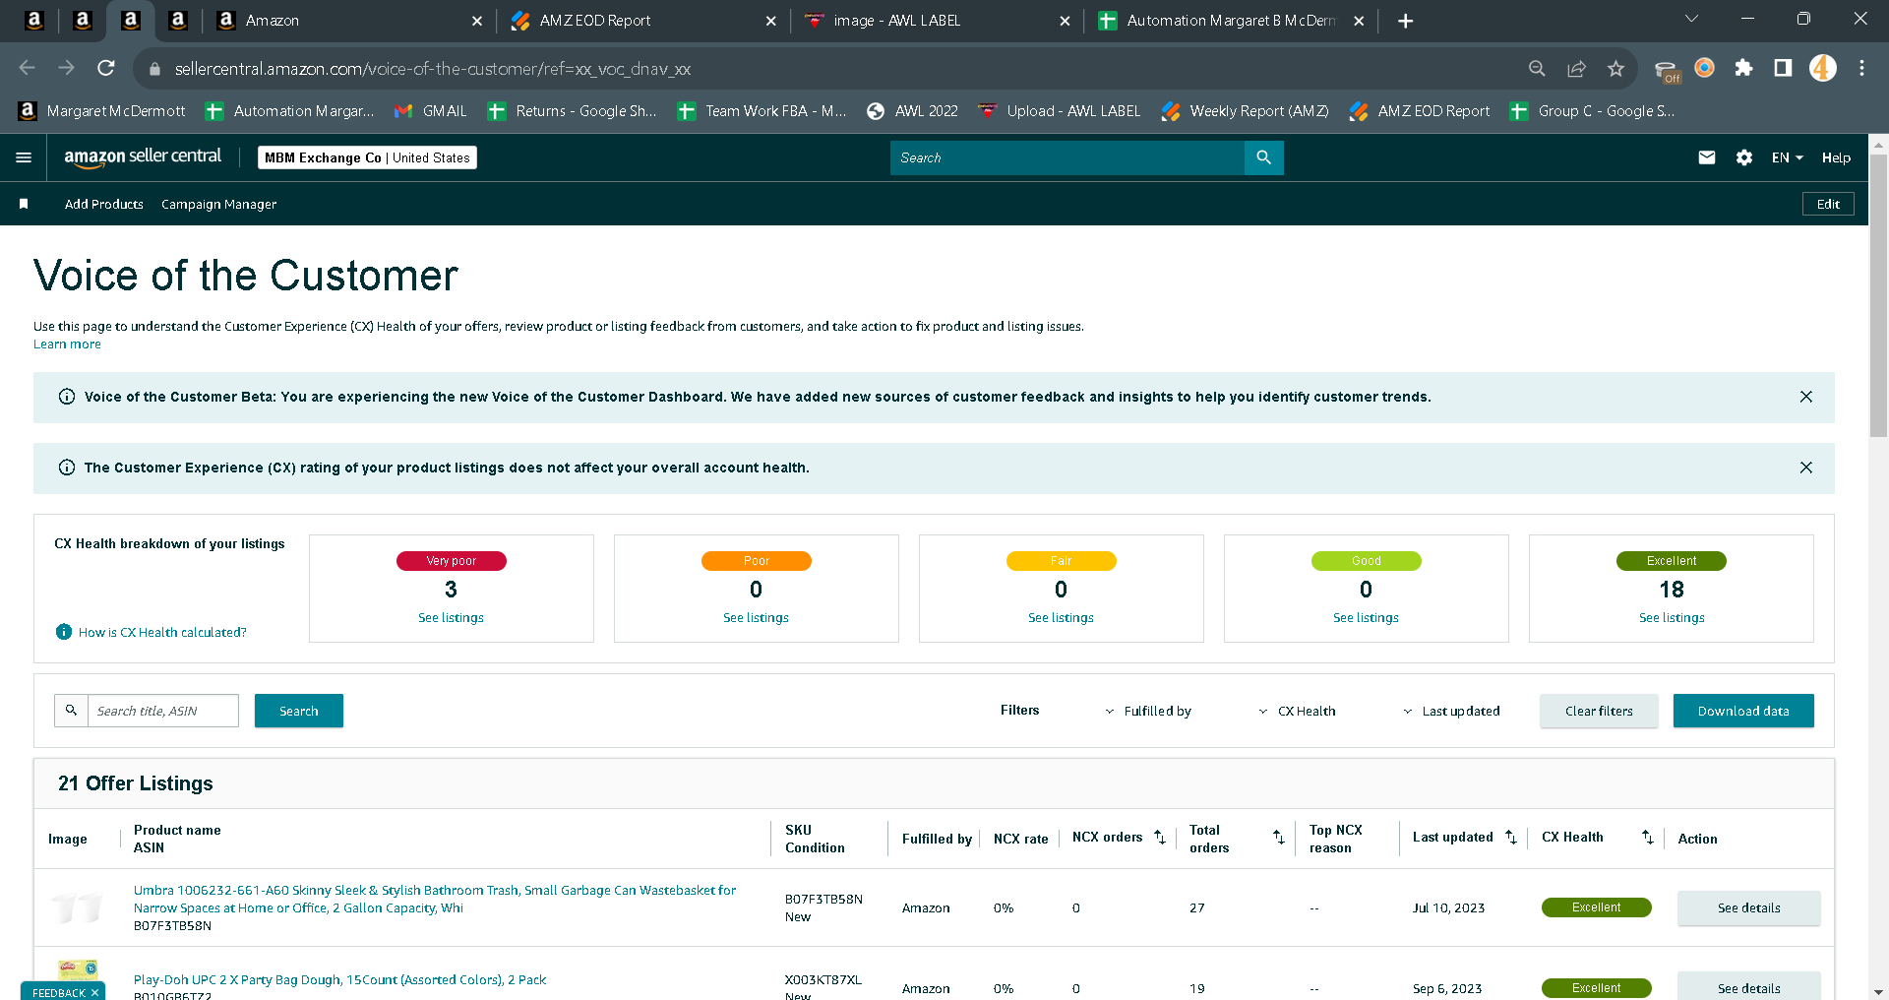
Task: Expand the Fulfilled by filter dropdown
Action: point(1148,711)
